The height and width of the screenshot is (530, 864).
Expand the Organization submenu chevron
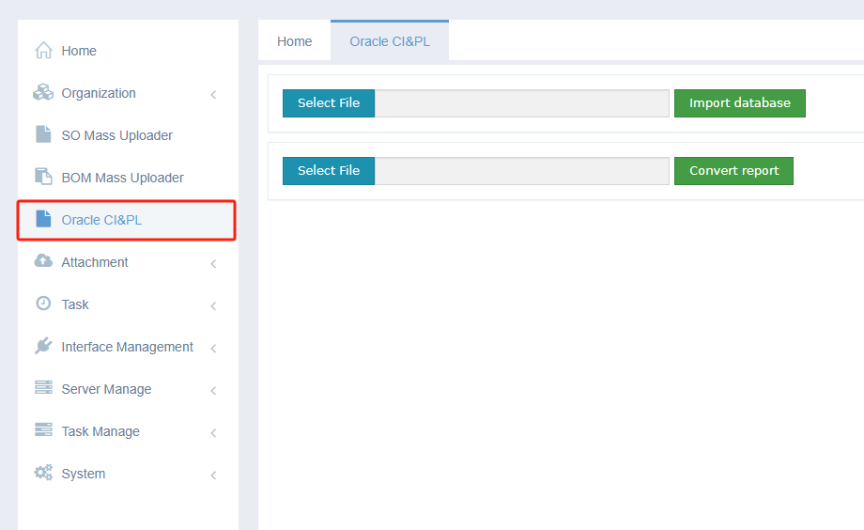[213, 94]
